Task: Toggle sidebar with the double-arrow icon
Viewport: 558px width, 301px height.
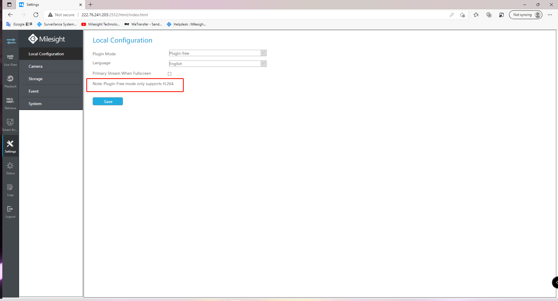Action: tap(11, 41)
